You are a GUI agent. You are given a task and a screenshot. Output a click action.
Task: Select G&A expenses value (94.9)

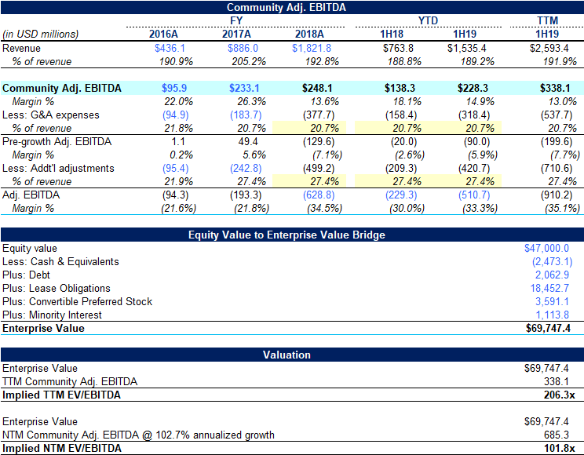pyautogui.click(x=175, y=115)
